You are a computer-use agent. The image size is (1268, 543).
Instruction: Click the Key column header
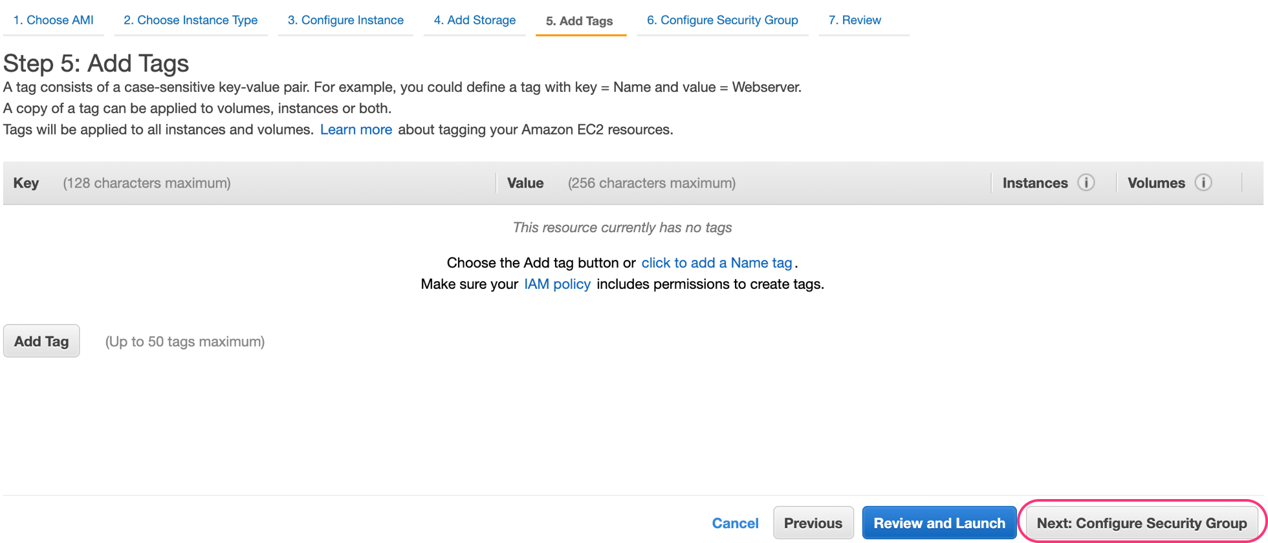tap(26, 183)
